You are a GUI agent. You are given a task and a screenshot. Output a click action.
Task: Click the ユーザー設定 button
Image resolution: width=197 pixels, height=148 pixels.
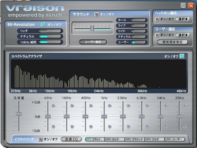tap(93, 42)
